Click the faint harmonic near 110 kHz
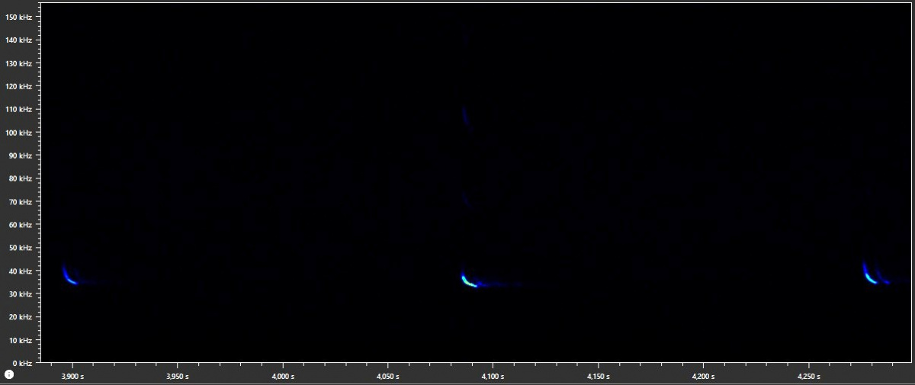Viewport: 915px width, 385px height. 465,116
